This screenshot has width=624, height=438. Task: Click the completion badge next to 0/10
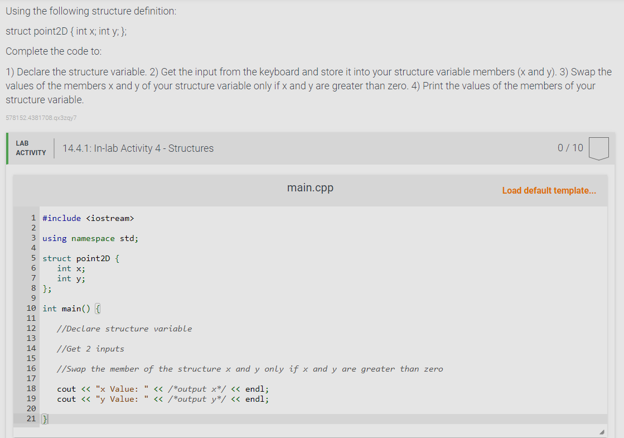[x=598, y=148]
